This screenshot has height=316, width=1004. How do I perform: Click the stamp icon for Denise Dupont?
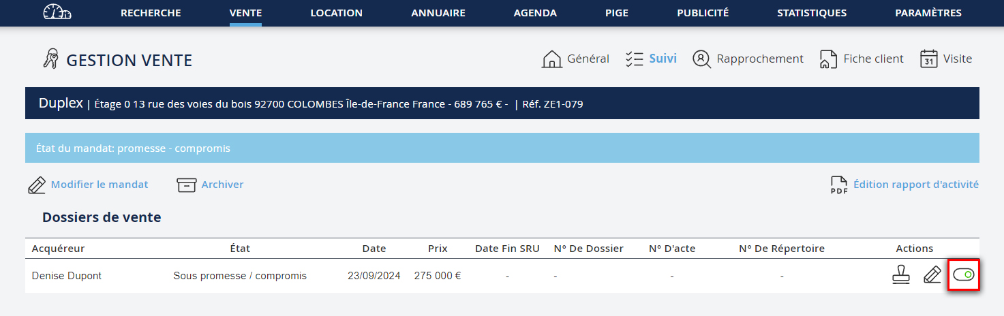901,275
